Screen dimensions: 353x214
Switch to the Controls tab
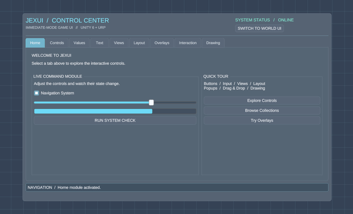(x=57, y=43)
